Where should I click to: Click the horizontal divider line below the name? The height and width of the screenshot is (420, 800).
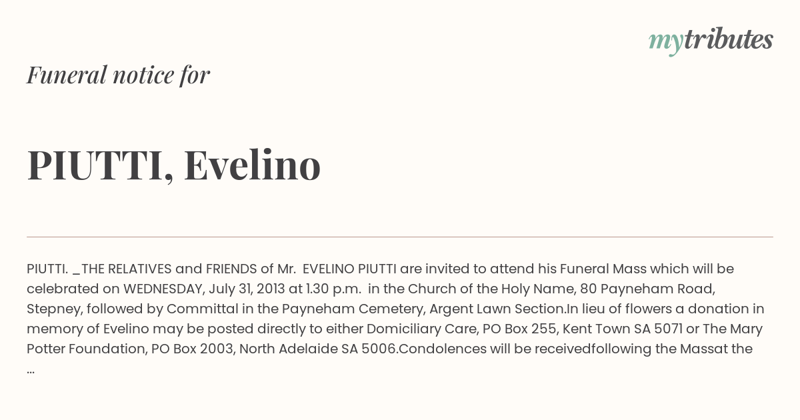400,237
